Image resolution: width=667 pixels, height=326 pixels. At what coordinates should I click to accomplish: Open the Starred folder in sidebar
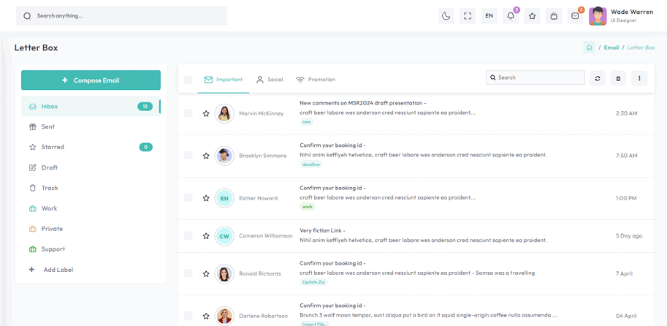[x=53, y=147]
